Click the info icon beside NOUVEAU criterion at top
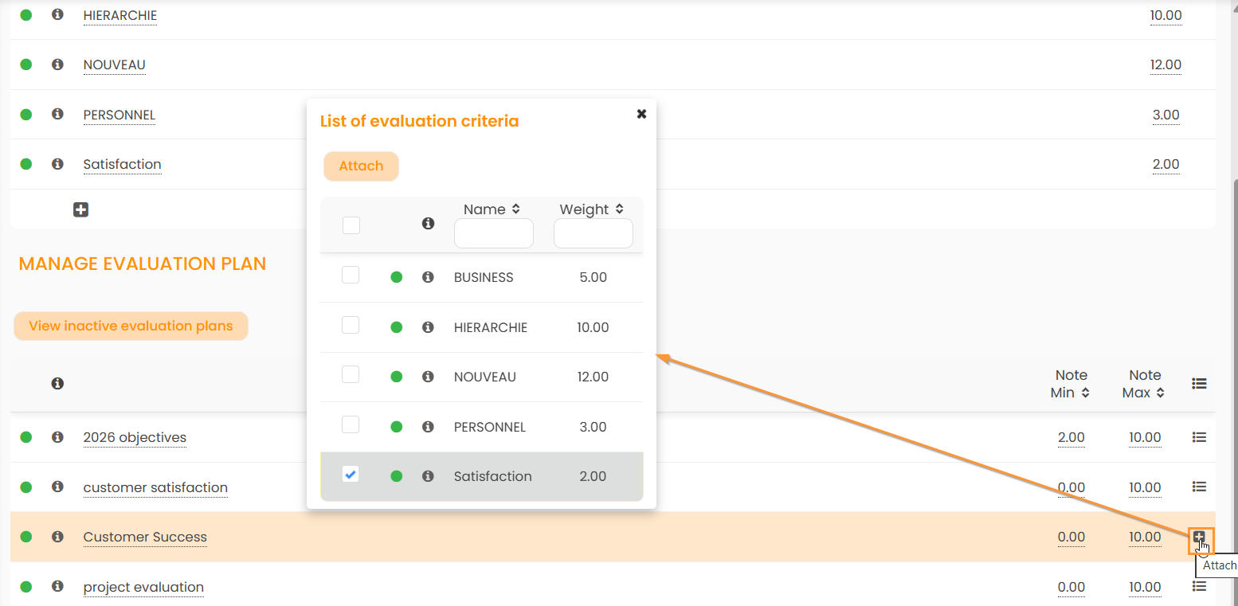Screen dimensions: 1238x606 click(57, 65)
